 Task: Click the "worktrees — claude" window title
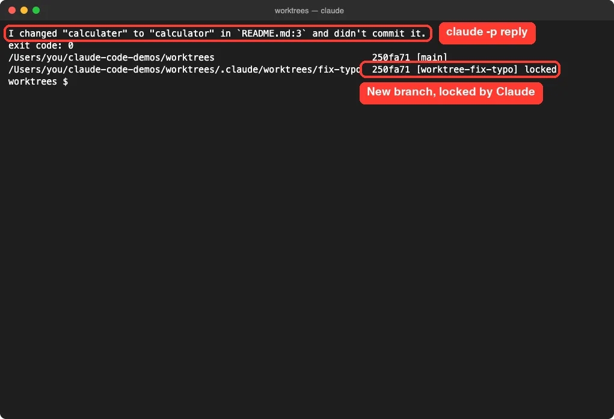[309, 11]
